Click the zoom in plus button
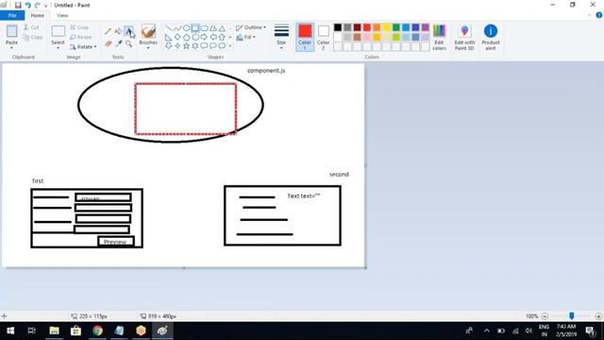 (598, 316)
